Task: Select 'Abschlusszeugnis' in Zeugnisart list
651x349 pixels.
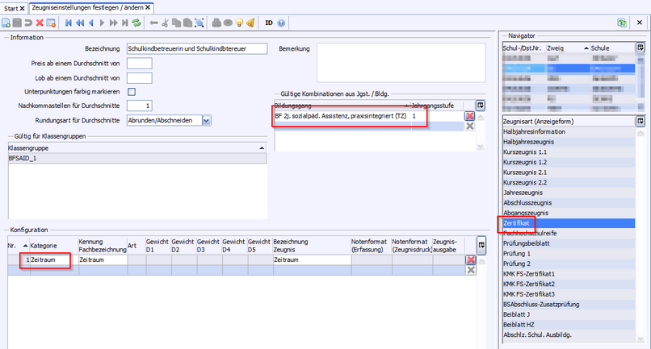Action: 528,202
